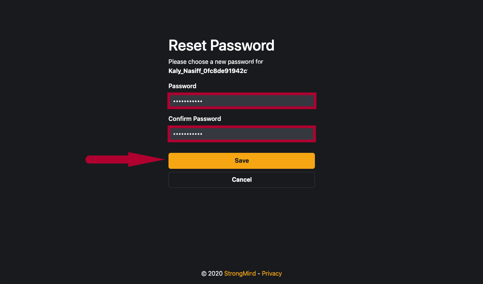Click the Reset Password heading
The width and height of the screenshot is (483, 284).
click(x=221, y=46)
